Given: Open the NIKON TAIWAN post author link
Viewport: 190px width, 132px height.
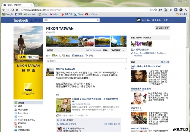Looking at the screenshot, I should click(x=65, y=69).
